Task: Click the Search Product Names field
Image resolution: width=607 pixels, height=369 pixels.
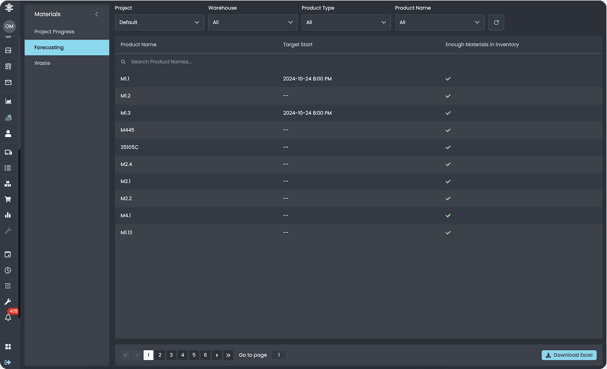Action: pyautogui.click(x=359, y=62)
